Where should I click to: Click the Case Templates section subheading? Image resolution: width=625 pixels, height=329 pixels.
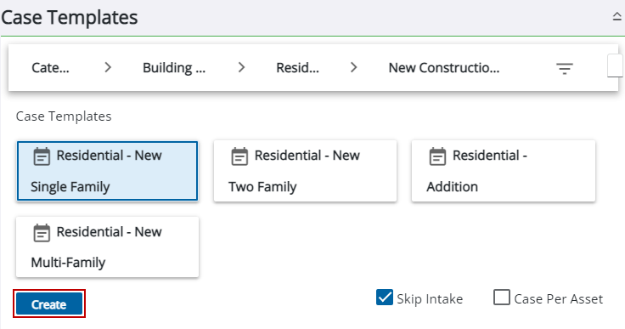pyautogui.click(x=64, y=116)
